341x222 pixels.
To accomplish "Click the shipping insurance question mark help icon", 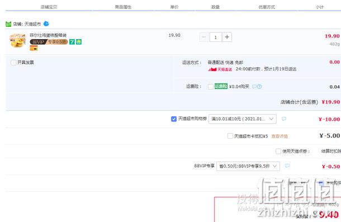I will [x=259, y=87].
